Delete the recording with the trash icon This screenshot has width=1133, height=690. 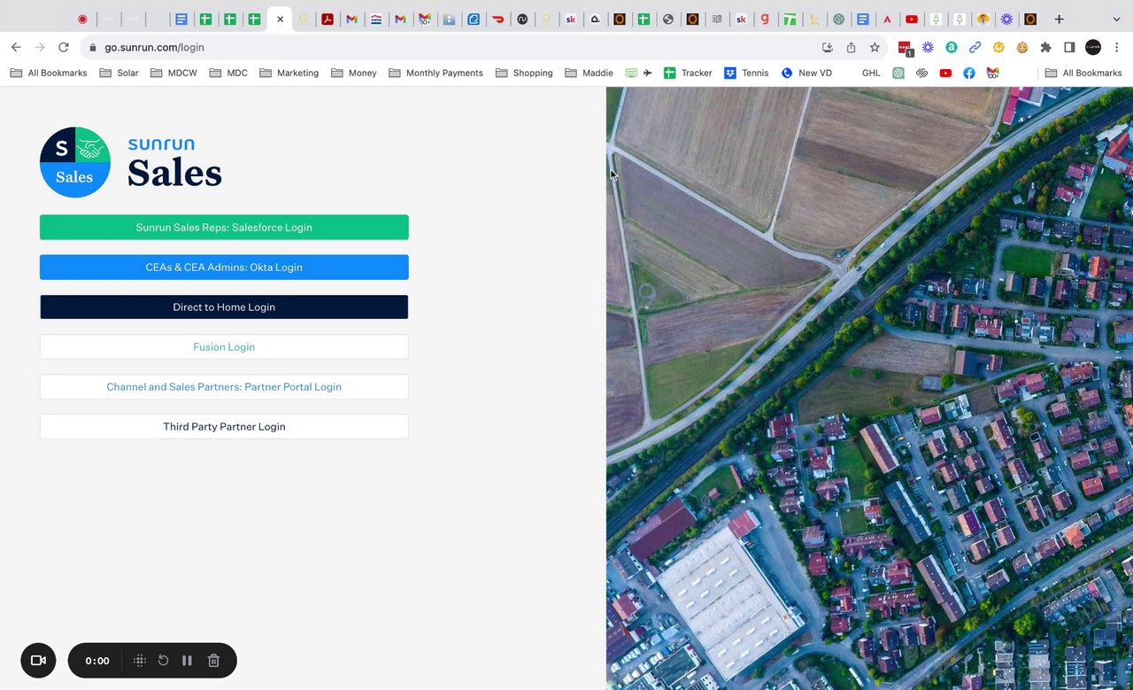213,661
